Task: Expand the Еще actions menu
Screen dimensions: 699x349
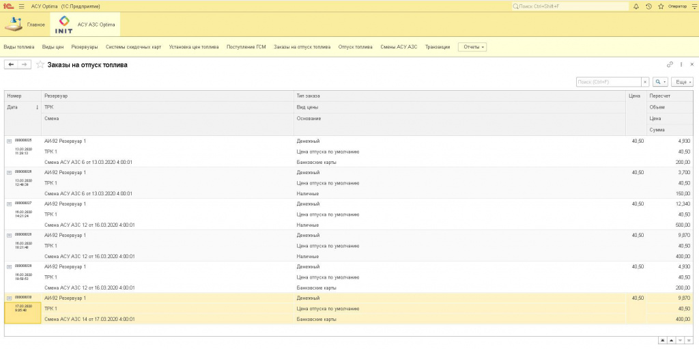Action: click(x=683, y=82)
